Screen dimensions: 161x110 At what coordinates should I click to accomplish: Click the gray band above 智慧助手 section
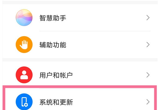(x=80, y=3)
